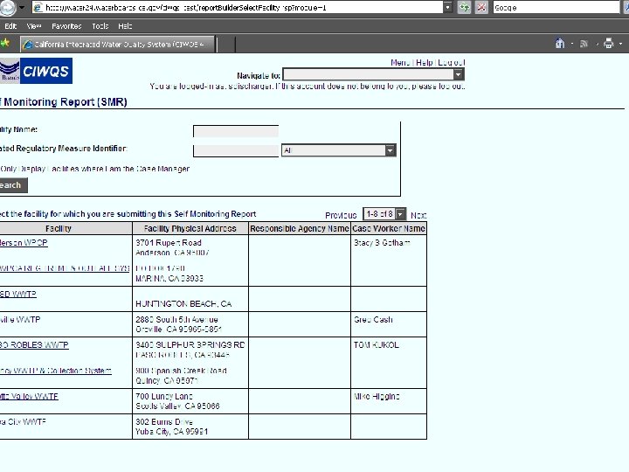Viewport: 629px width, 472px height.
Task: Open the Navigate to dropdown
Action: pyautogui.click(x=374, y=74)
